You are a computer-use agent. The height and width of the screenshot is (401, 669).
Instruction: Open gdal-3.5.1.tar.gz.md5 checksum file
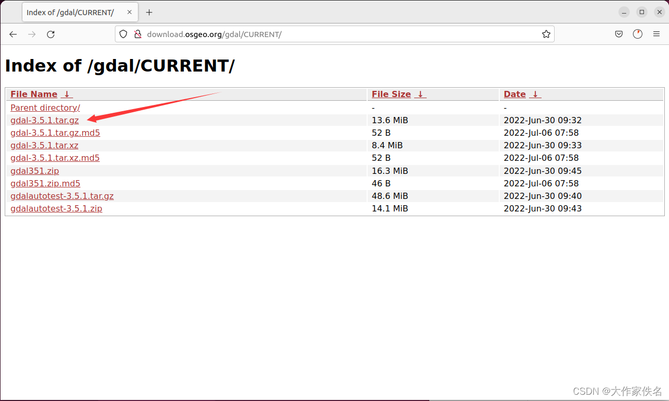pos(55,133)
